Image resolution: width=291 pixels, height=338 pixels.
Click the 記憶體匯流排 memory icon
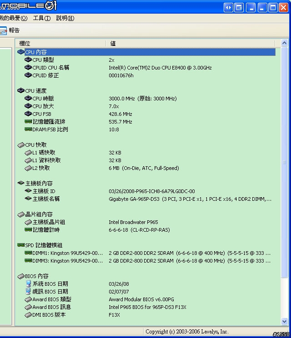[x=28, y=122]
